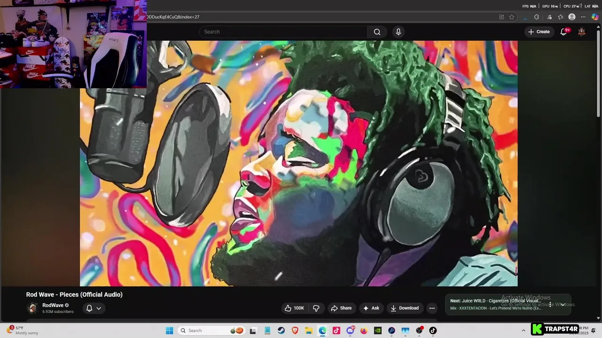The width and height of the screenshot is (602, 338).
Task: Open browser extensions puzzle icon
Action: click(x=537, y=17)
